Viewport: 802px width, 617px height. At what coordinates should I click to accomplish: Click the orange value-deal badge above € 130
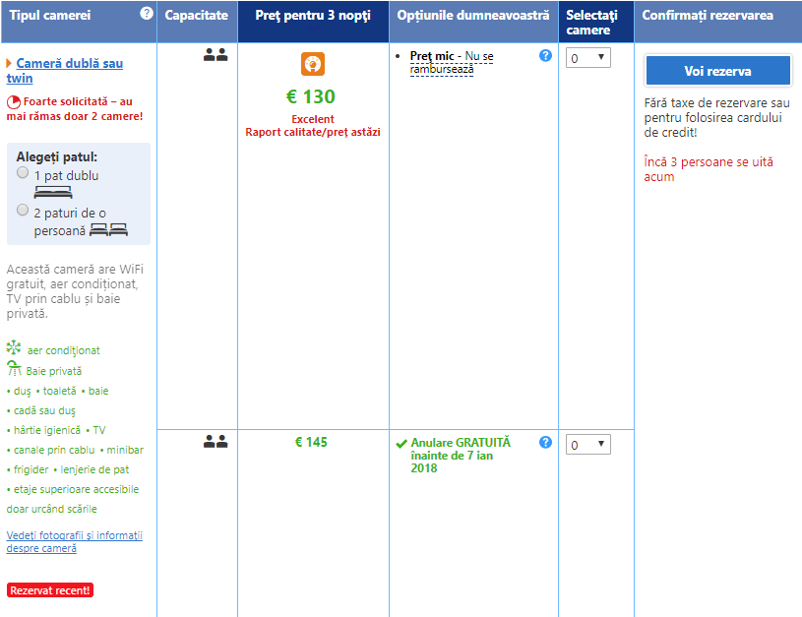tap(313, 65)
